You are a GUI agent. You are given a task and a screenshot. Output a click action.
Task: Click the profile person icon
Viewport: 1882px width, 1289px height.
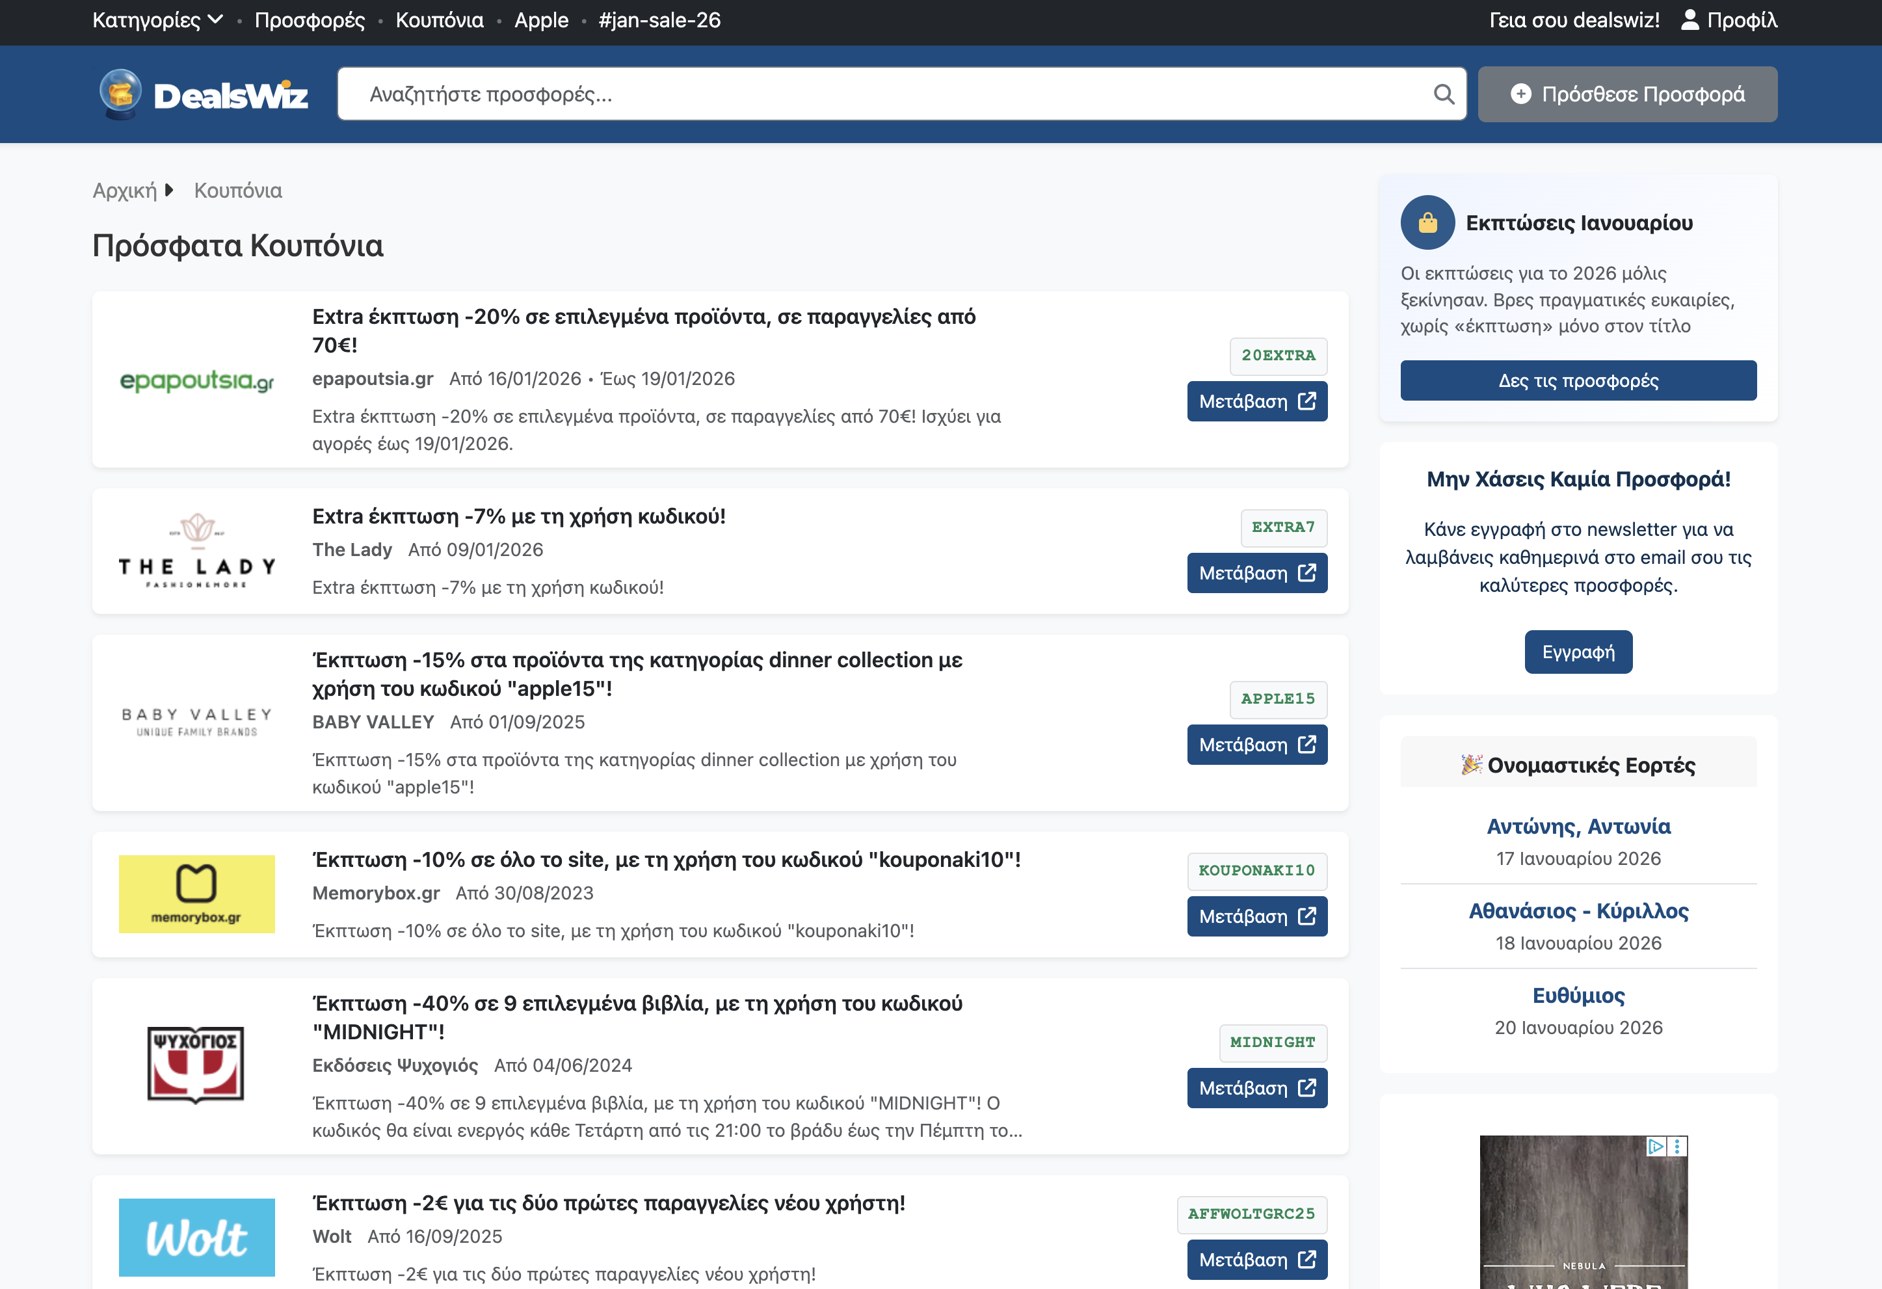tap(1691, 21)
